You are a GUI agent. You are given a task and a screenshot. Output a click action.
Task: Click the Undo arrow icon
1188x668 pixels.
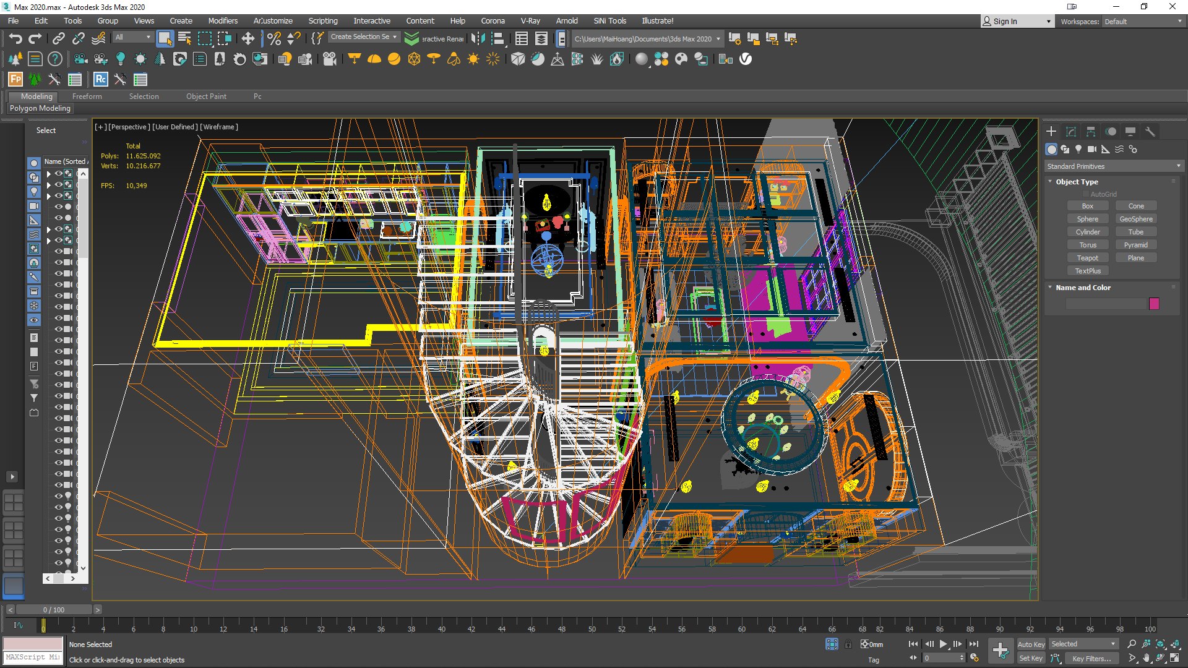pyautogui.click(x=15, y=39)
